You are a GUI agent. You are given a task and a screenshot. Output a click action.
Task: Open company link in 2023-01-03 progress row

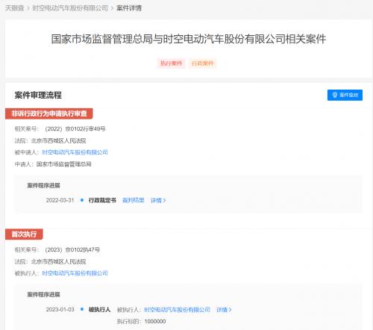click(x=177, y=310)
